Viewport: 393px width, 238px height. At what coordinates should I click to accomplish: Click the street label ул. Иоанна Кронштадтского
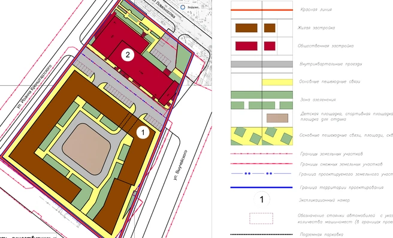[35, 86]
